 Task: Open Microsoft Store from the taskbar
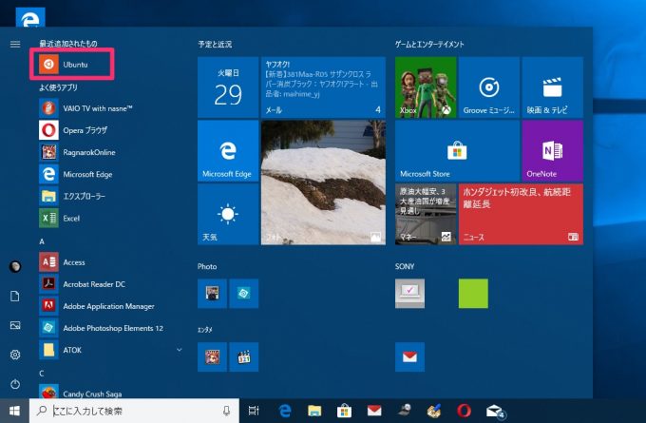click(x=345, y=411)
